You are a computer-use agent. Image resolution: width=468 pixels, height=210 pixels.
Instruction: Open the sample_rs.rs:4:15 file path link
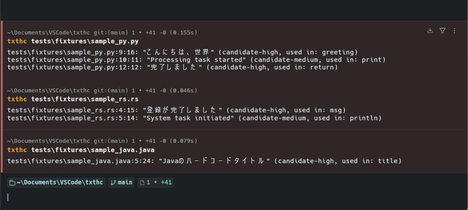tap(71, 111)
